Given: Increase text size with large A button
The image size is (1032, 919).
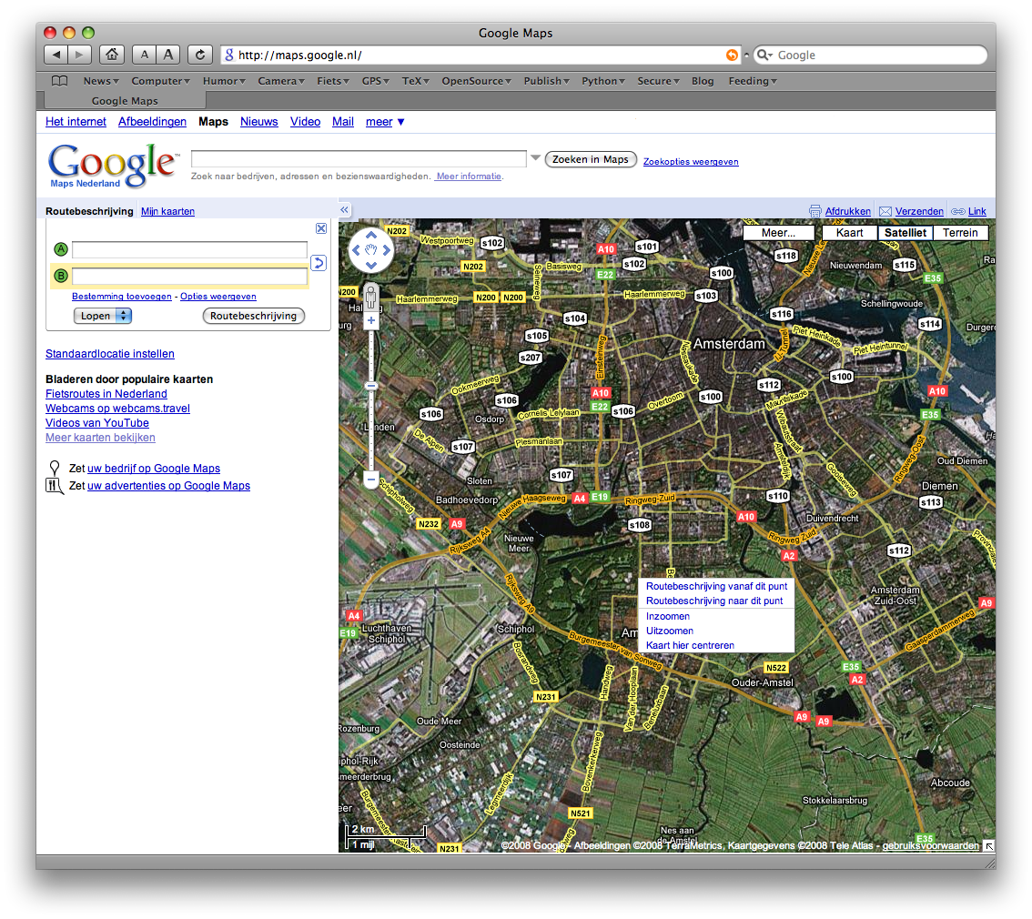Looking at the screenshot, I should pos(167,55).
